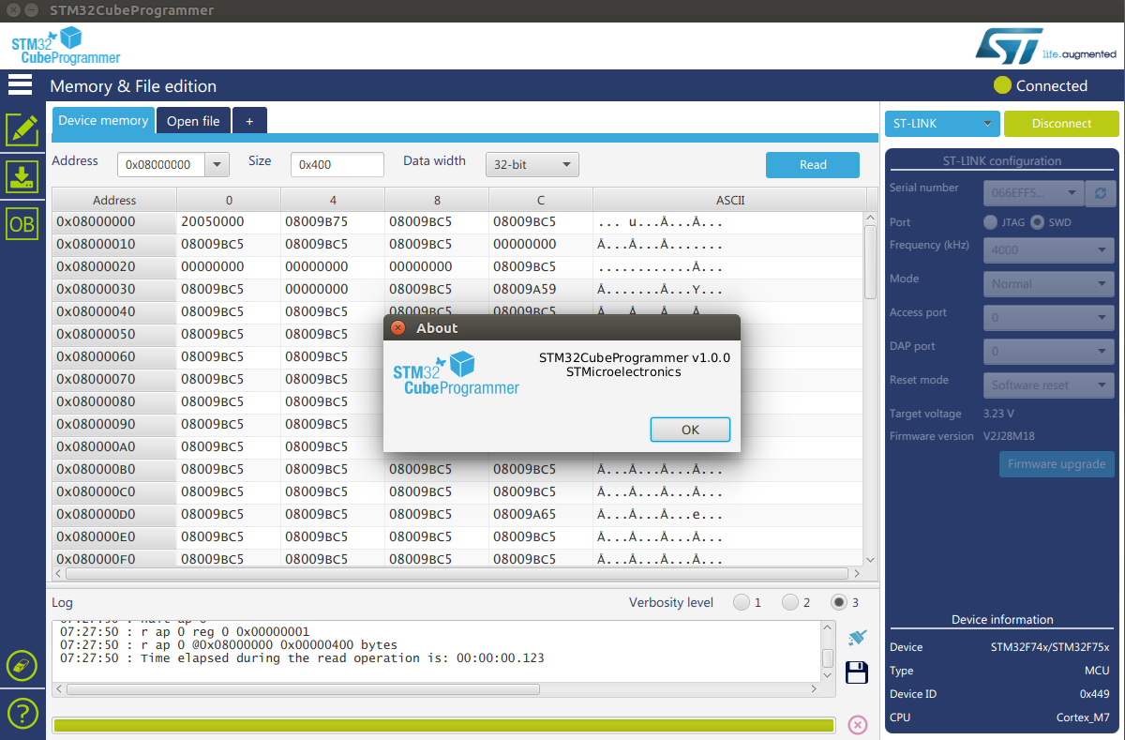
Task: Click the Firmware upgrade button
Action: pos(1057,464)
